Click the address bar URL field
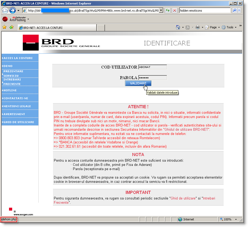Screen dimensions: 248x227 (91, 11)
